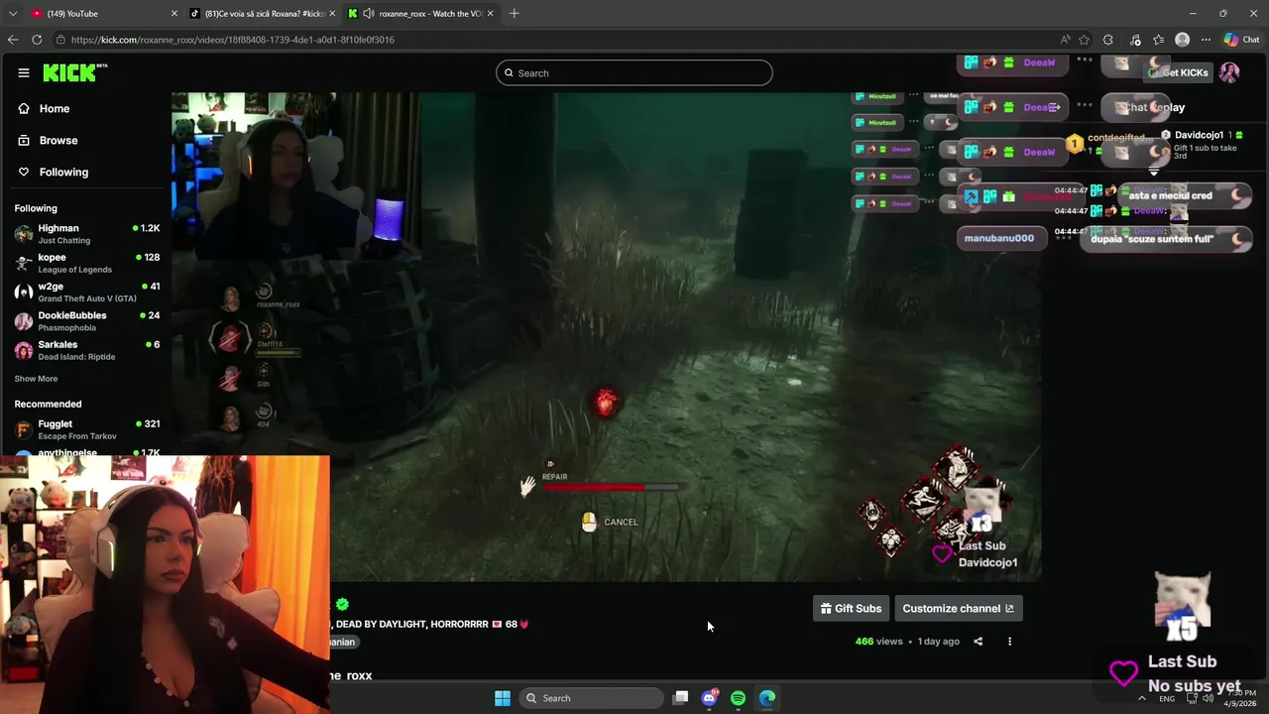Viewport: 1269px width, 714px height.
Task: Click the KICK logo
Action: click(x=74, y=72)
